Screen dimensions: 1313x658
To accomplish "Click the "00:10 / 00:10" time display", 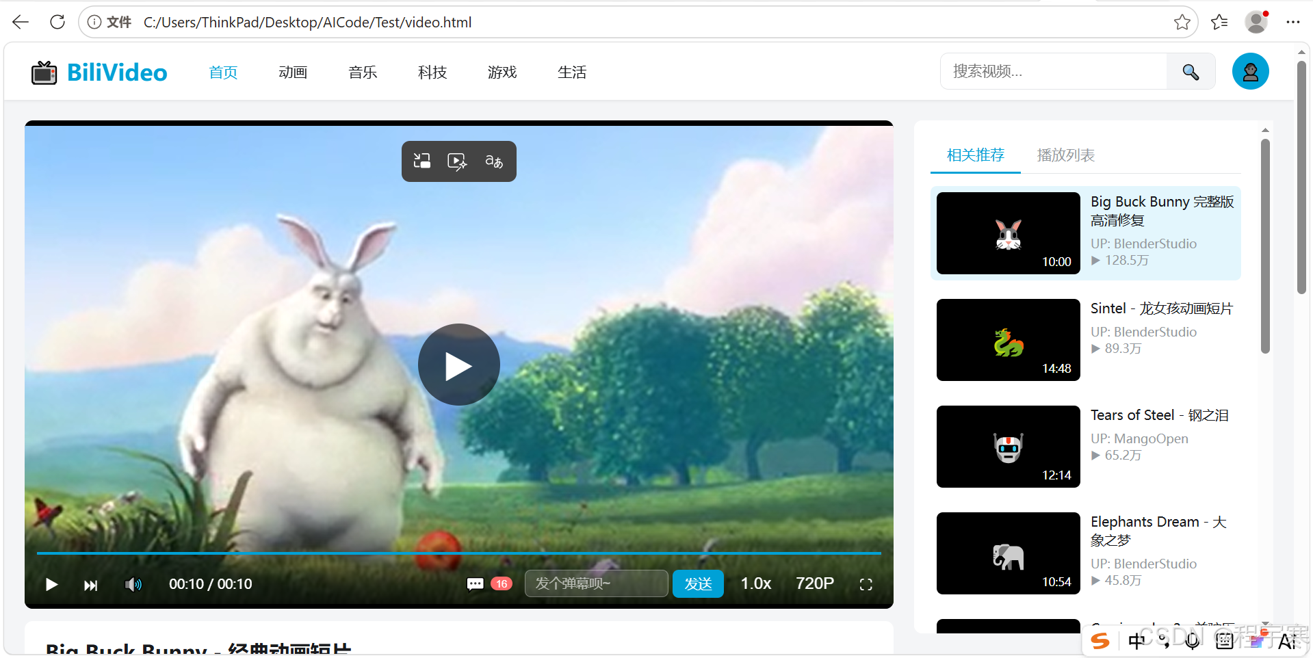I will tap(211, 584).
